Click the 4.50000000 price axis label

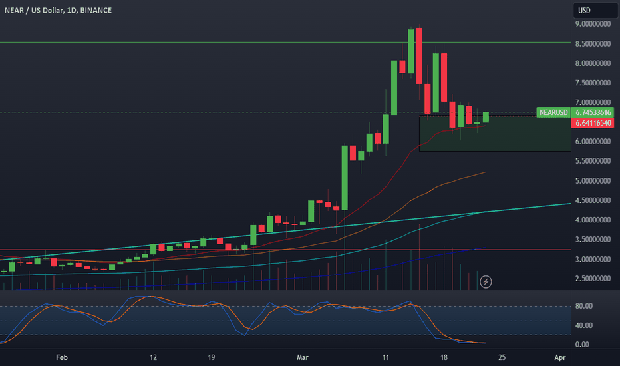pos(593,200)
